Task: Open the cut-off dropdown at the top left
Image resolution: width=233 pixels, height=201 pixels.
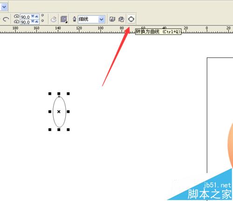Action: [x=4, y=7]
